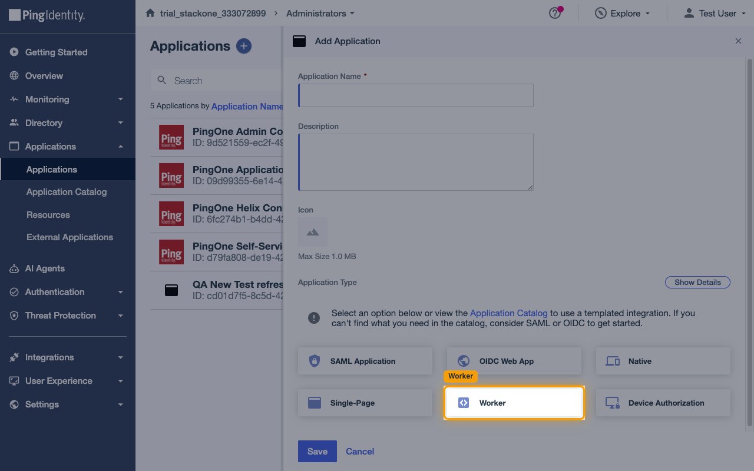Select the SAML Application type

(x=365, y=361)
